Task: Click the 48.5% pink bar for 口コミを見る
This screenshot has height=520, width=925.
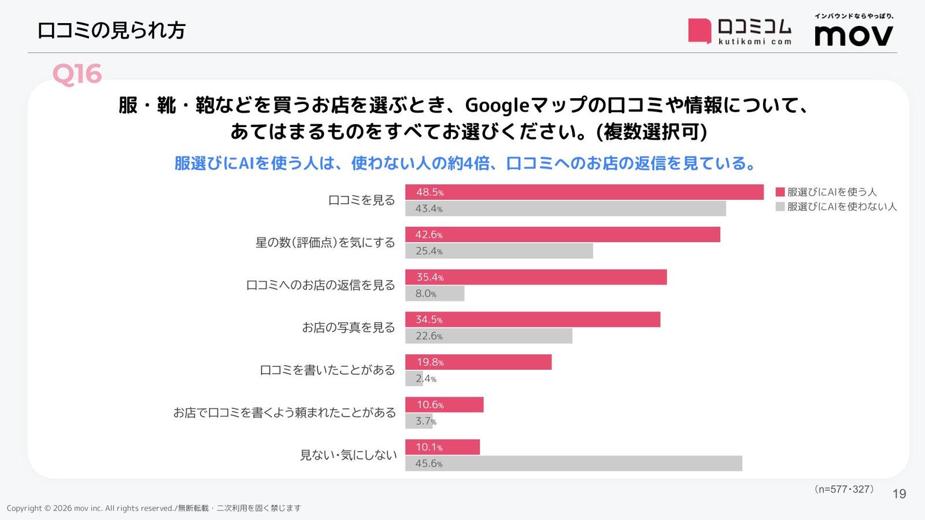Action: (584, 192)
